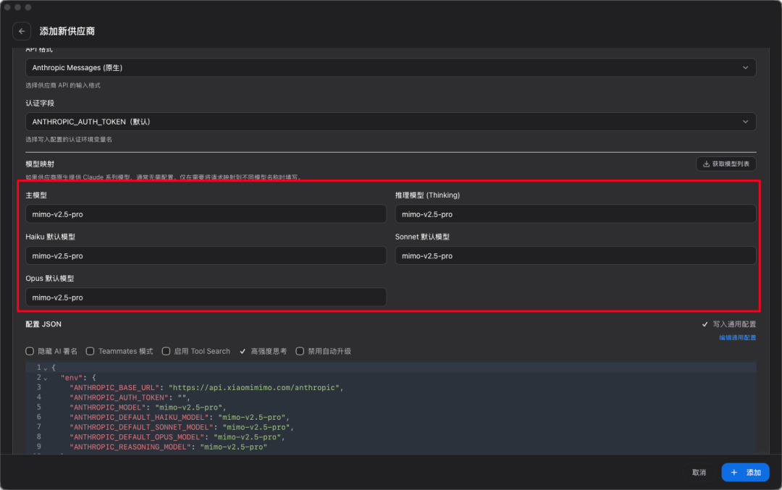782x490 pixels.
Task: Enable 启用 Tool Search checkbox
Action: pyautogui.click(x=166, y=351)
